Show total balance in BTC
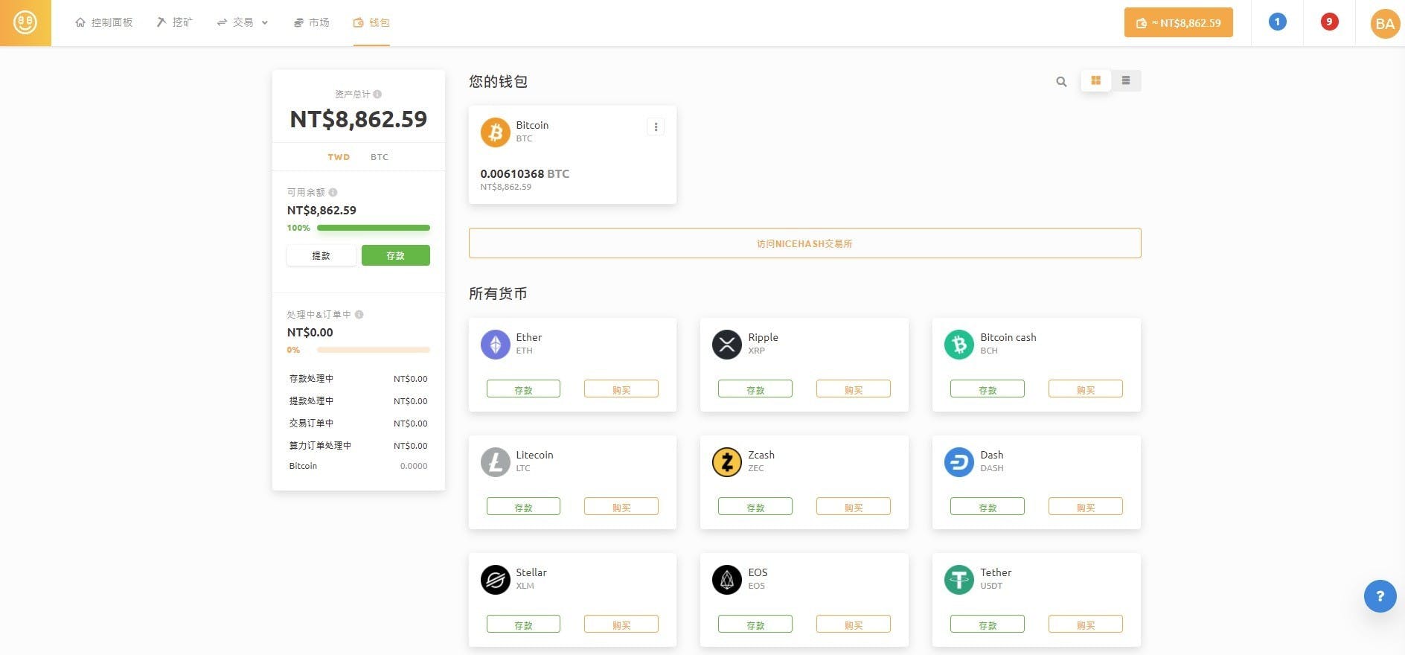 point(380,157)
